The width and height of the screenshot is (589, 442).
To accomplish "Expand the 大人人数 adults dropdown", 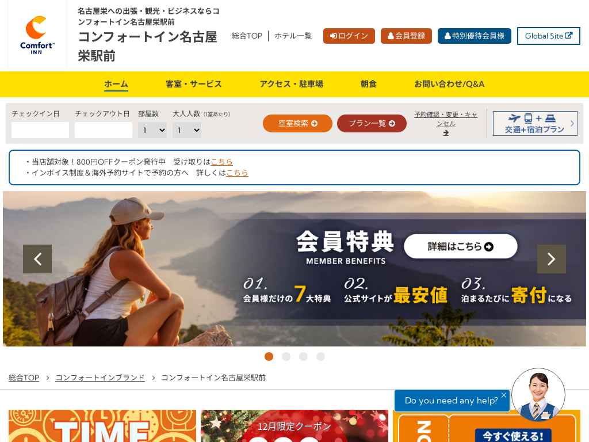I will (x=187, y=130).
